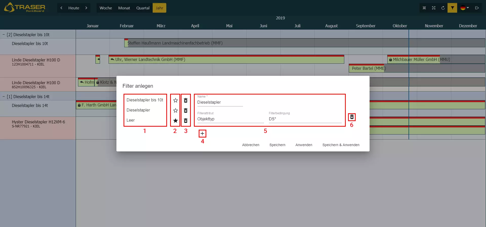This screenshot has width=486, height=227.
Task: Click the 'Speichern & Anwenden' button
Action: coord(341,145)
